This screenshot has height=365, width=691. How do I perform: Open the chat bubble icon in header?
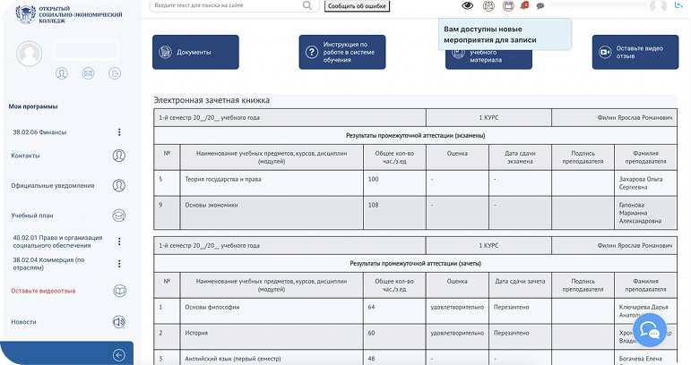coord(540,6)
